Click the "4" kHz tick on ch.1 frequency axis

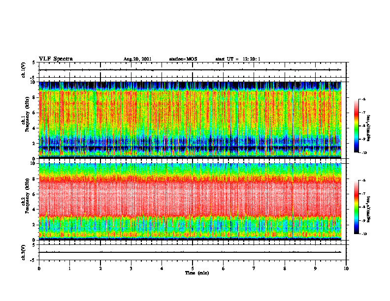click(x=34, y=128)
